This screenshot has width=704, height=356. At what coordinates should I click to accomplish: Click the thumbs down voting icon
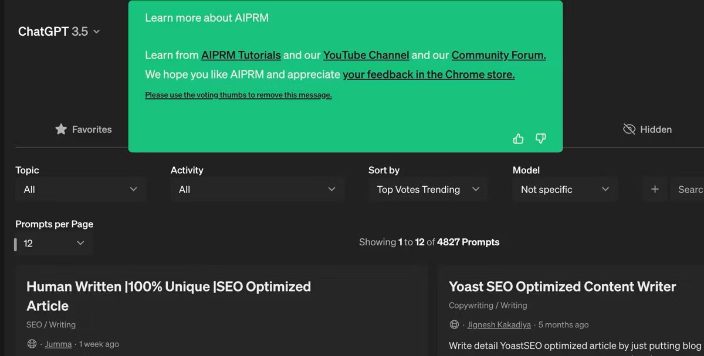(541, 139)
